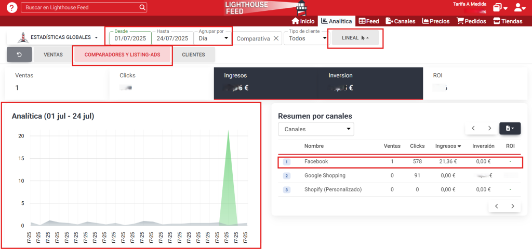Open the user profile icon menu
The image size is (532, 249).
520,7
